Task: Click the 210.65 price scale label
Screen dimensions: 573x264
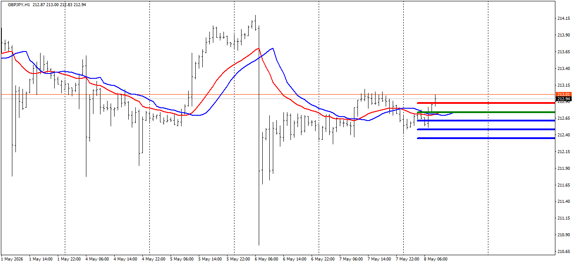Action: click(x=563, y=252)
